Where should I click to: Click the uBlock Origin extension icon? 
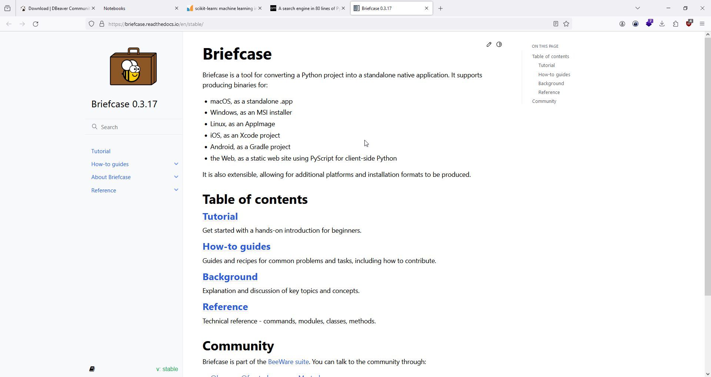point(689,23)
